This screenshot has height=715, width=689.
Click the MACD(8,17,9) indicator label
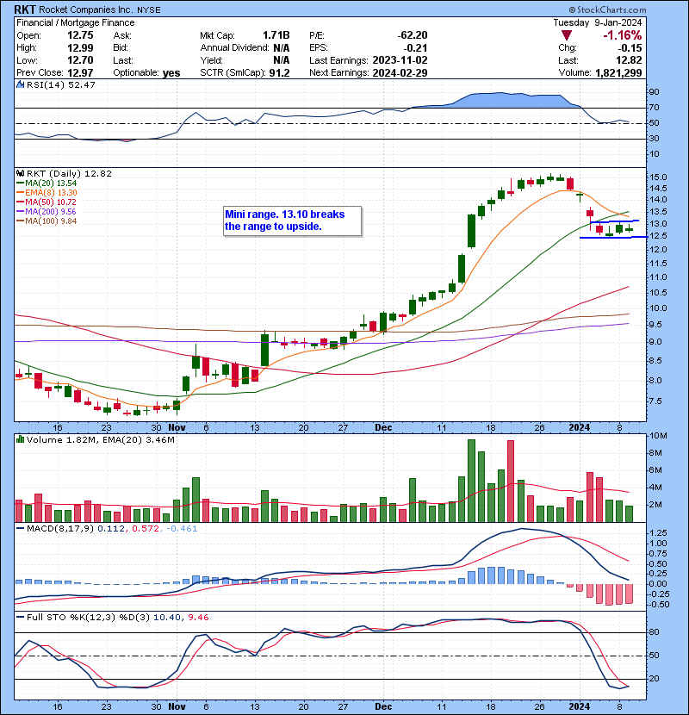[60, 529]
